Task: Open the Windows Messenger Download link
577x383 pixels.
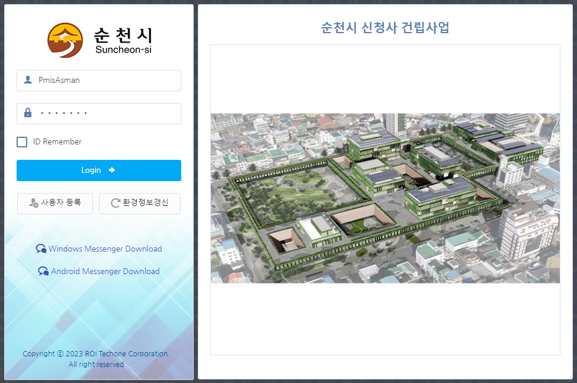Action: click(99, 249)
